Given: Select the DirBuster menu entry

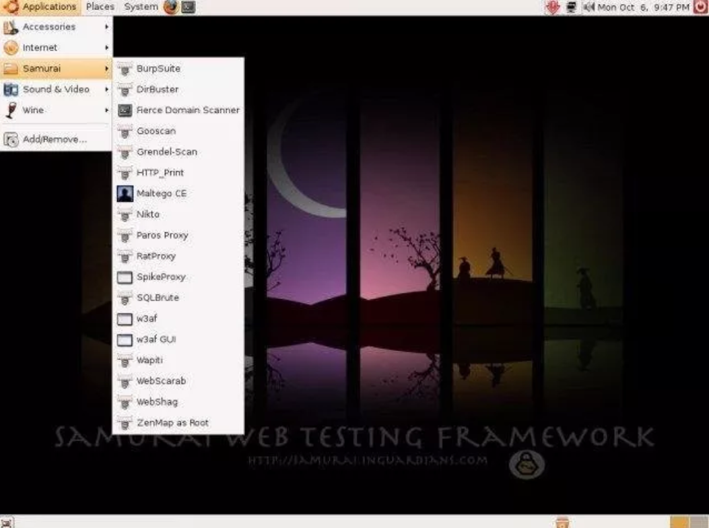Looking at the screenshot, I should 178,90.
